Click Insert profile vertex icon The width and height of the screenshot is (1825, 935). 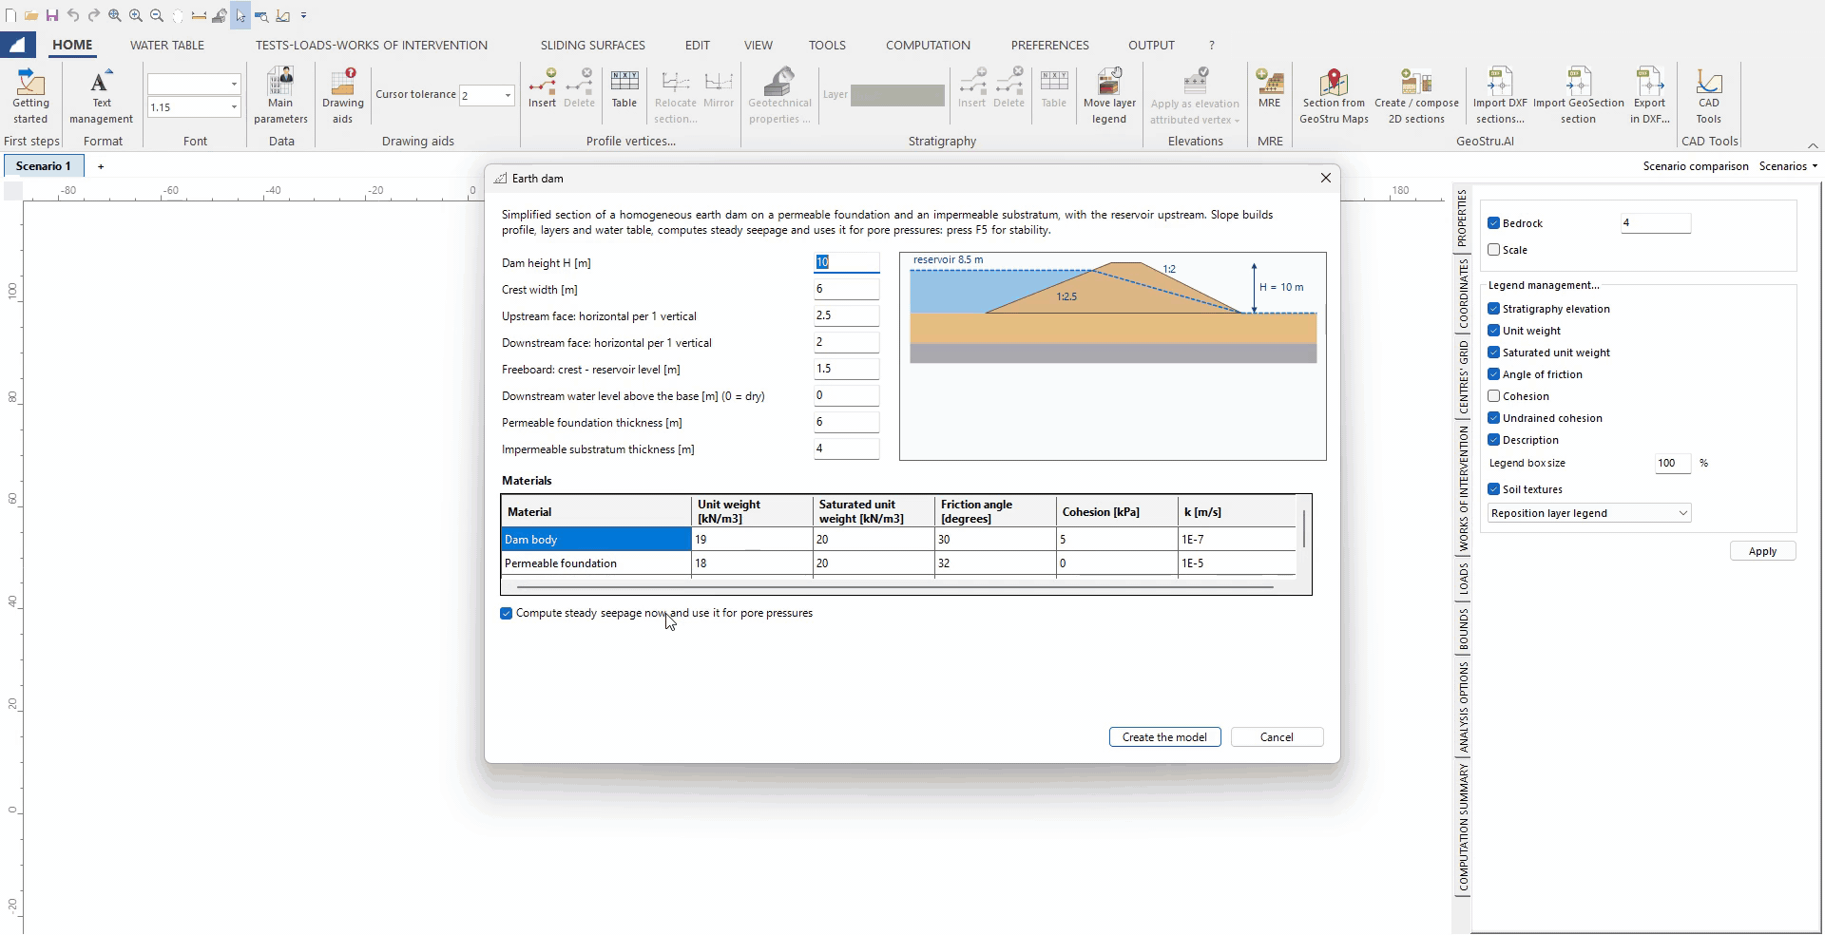542,88
